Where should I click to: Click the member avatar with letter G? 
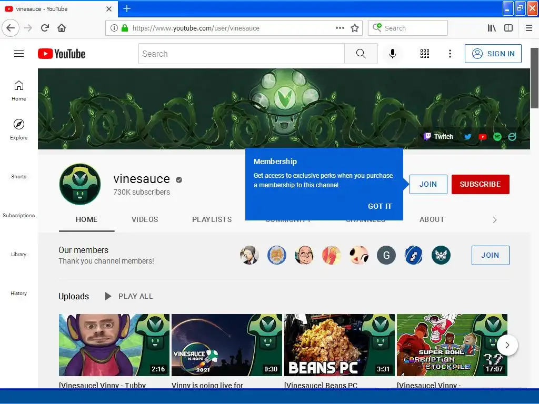(x=386, y=255)
